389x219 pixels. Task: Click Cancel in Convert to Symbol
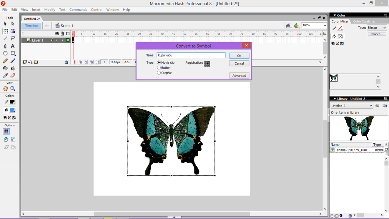(x=239, y=63)
